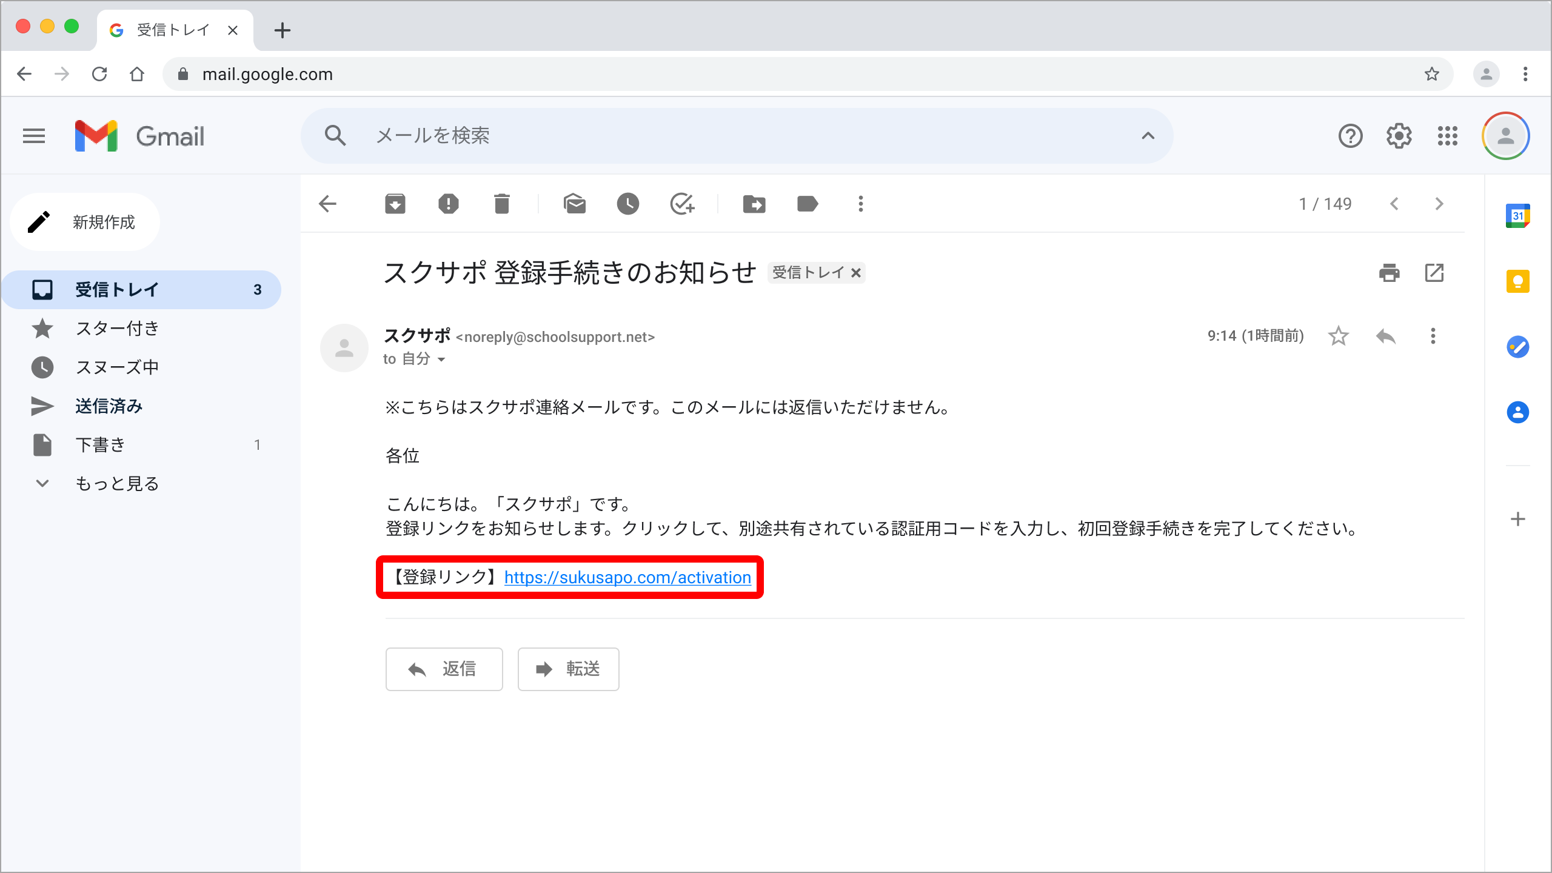The image size is (1552, 873).
Task: Open the sukusapo.com activation link
Action: [x=627, y=577]
